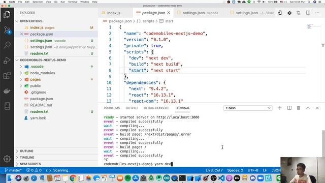Maximize the panel with up chevron
The width and height of the screenshot is (325, 183).
point(308,108)
